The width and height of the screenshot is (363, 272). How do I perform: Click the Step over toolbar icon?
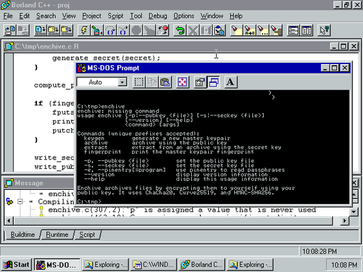point(110,30)
